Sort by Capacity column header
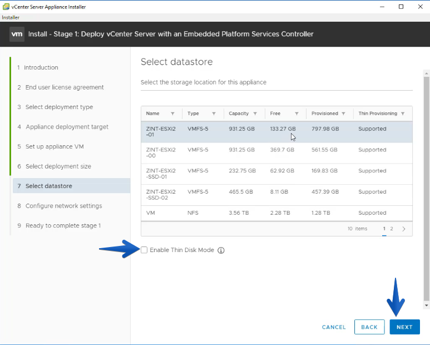Image resolution: width=430 pixels, height=345 pixels. click(x=239, y=114)
